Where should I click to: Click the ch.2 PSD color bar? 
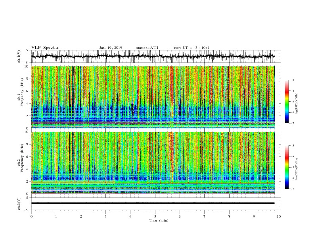tap(287, 167)
